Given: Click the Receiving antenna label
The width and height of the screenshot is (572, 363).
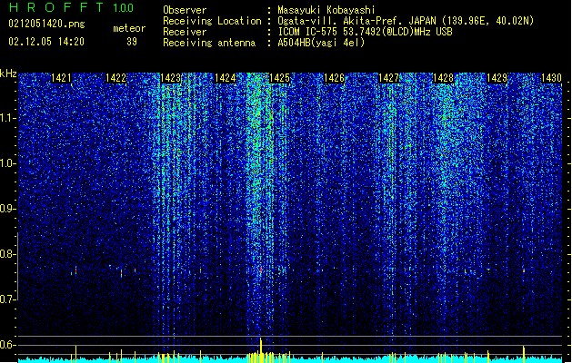Looking at the screenshot, I should point(209,43).
